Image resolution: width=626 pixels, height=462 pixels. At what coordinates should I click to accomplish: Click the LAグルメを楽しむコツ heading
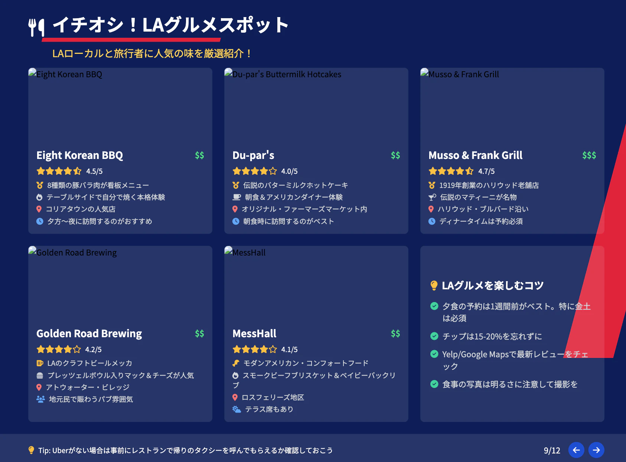tap(493, 285)
